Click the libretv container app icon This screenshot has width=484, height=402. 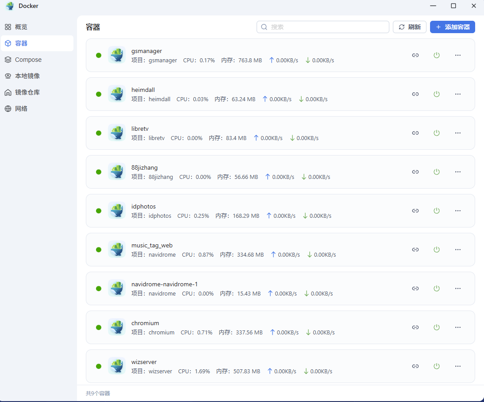tap(117, 133)
